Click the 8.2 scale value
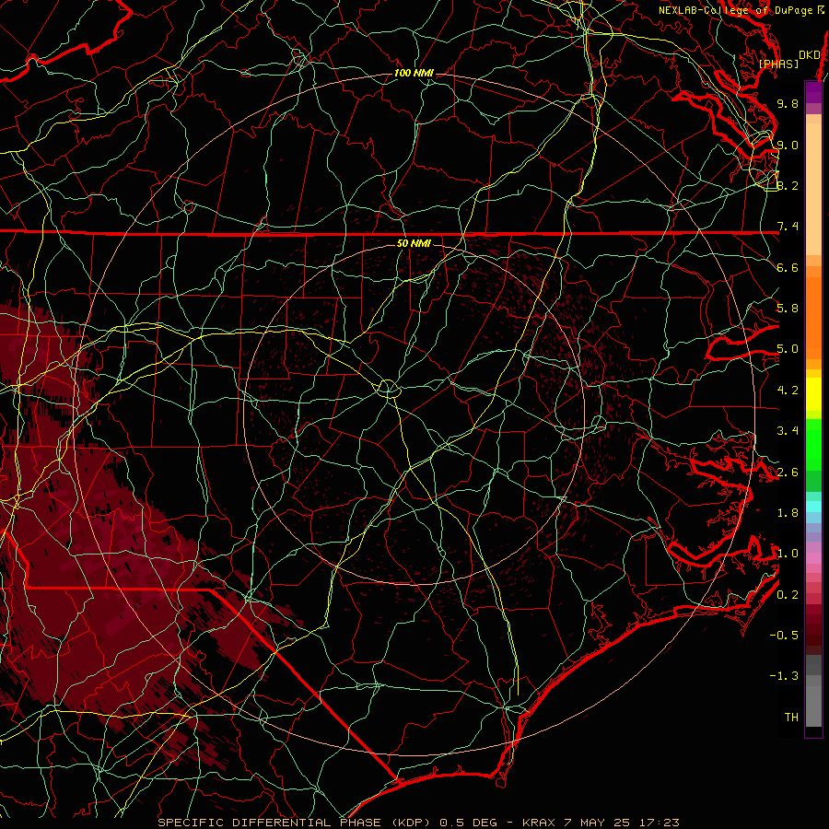The height and width of the screenshot is (829, 829). click(x=788, y=185)
